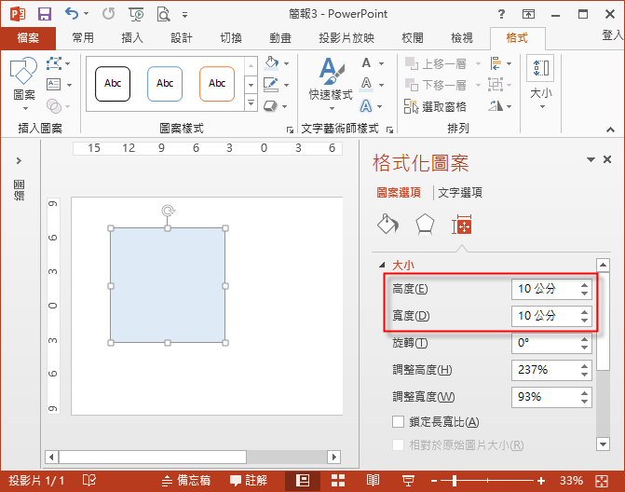The width and height of the screenshot is (625, 492).
Task: Open Undo history dropdown arrow
Action: coord(86,14)
